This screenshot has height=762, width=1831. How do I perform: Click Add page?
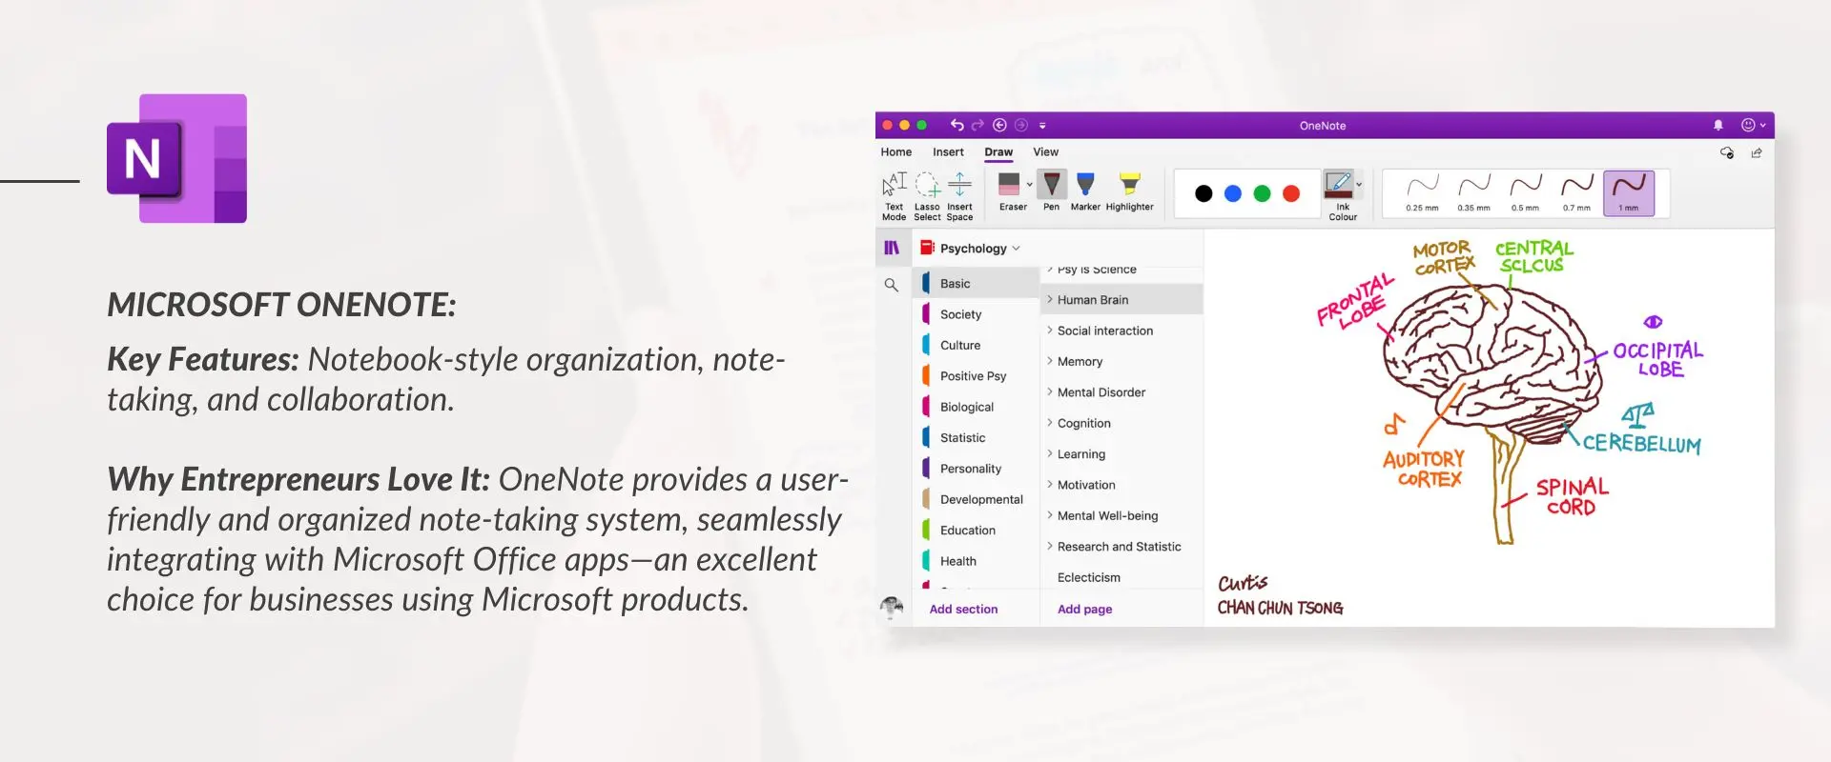coord(1084,610)
